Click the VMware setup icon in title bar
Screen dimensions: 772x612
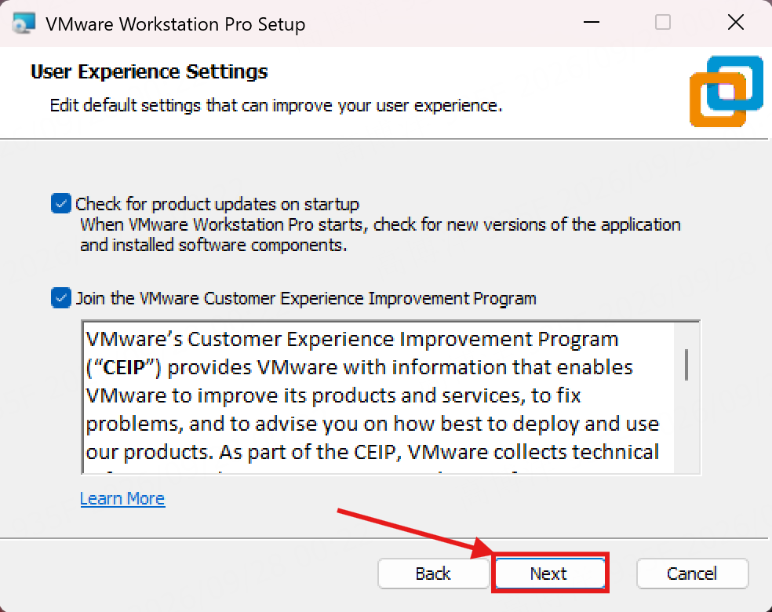[x=24, y=23]
